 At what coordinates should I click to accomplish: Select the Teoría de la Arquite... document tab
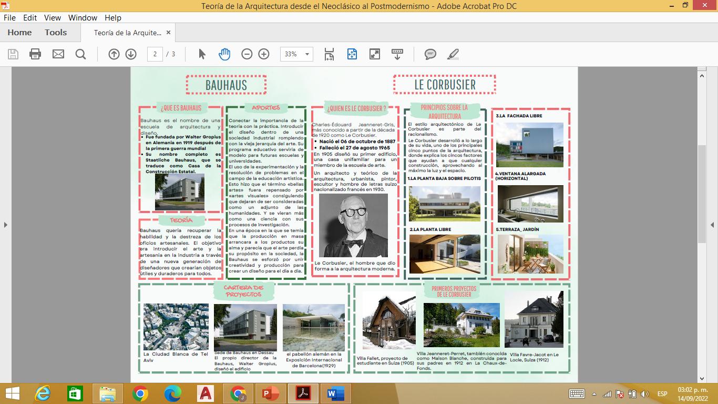[x=128, y=33]
